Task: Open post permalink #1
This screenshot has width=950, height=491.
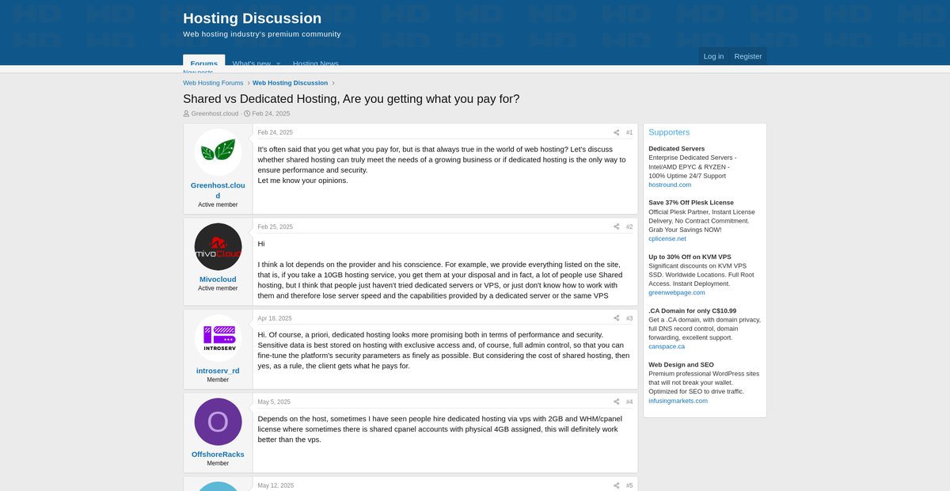Action: pos(629,132)
